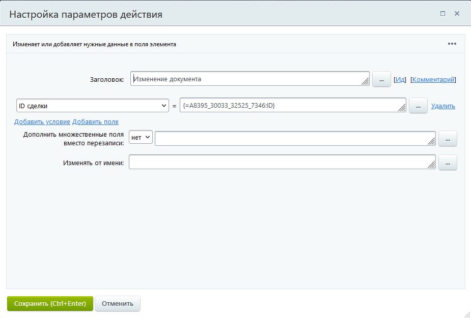Focus the Заголовок input with Изменение документа
Image resolution: width=471 pixels, height=318 pixels.
coord(250,79)
